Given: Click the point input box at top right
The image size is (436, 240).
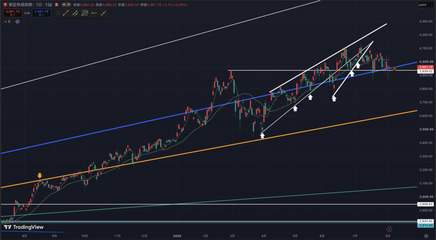Looking at the screenshot, I should 426,5.
